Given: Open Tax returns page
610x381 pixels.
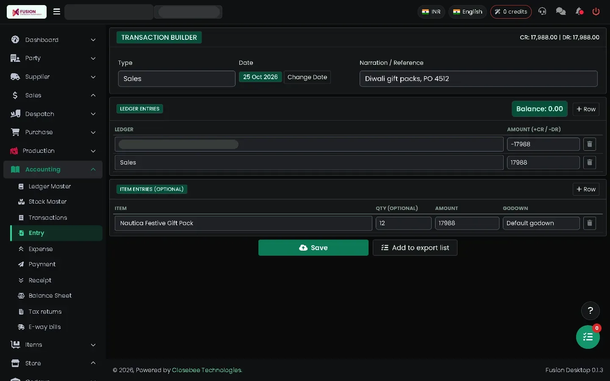Looking at the screenshot, I should click(45, 312).
